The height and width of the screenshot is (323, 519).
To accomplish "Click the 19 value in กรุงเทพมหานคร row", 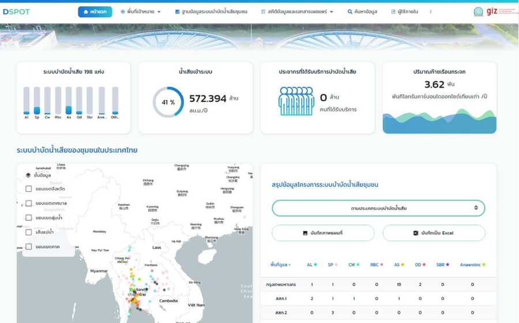I will 399,284.
